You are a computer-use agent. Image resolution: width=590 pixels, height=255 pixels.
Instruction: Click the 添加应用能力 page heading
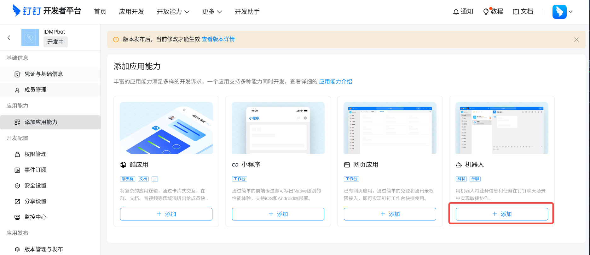click(137, 67)
